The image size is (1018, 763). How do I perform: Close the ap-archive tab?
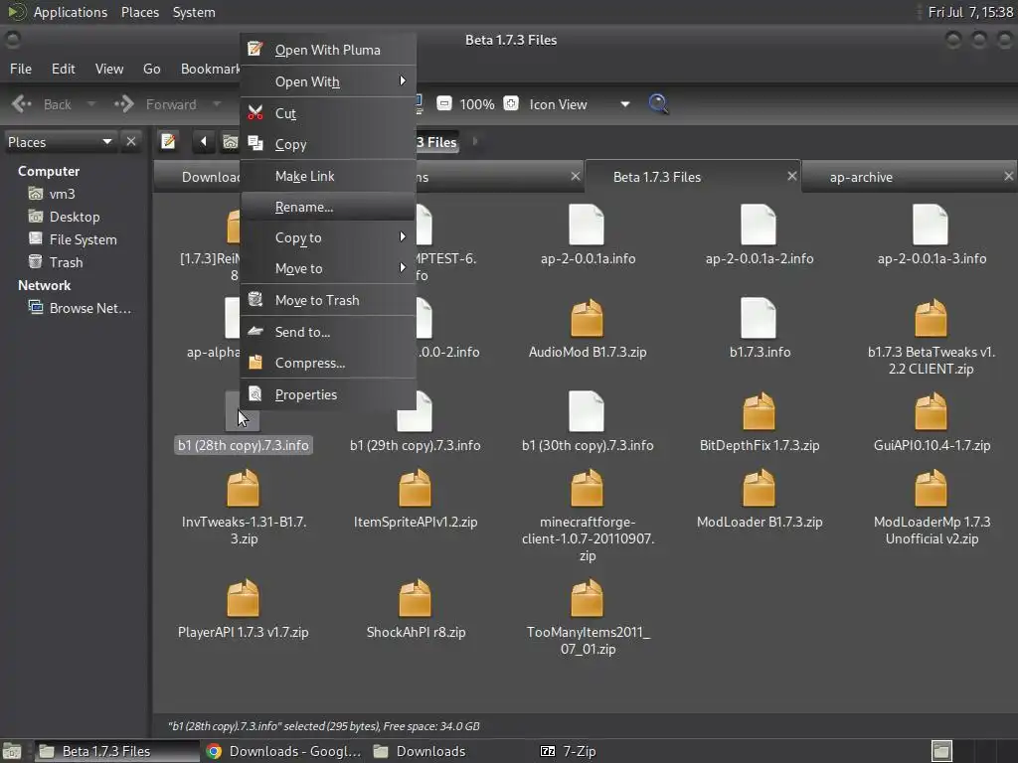tap(1008, 176)
